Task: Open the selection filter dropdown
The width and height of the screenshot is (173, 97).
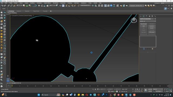Action: [19, 5]
